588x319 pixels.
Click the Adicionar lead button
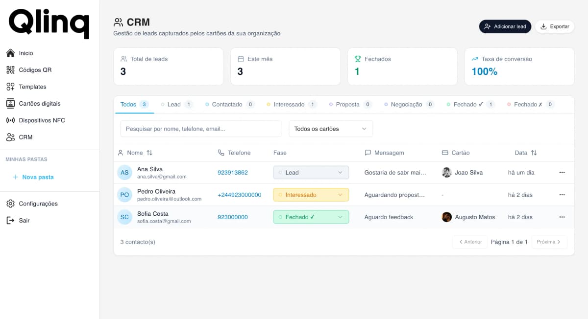click(505, 26)
